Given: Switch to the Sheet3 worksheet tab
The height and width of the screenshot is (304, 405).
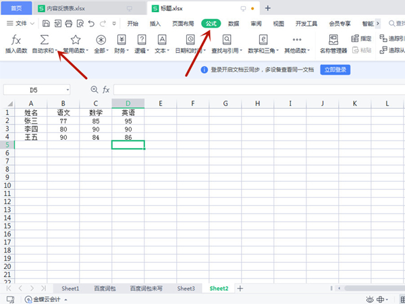Looking at the screenshot, I should point(186,288).
